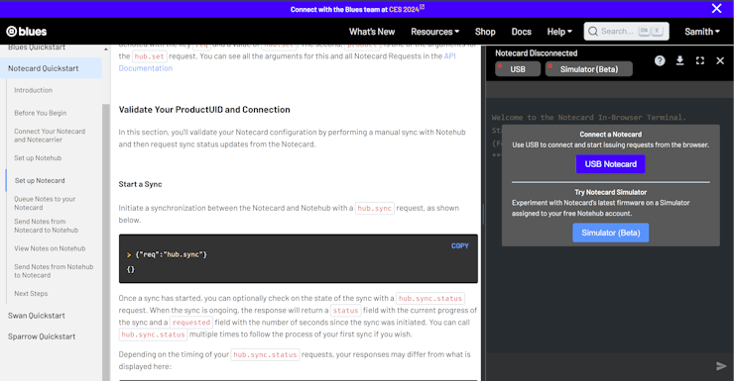734x381 pixels.
Task: Click the Blues logo in the header
Action: tap(27, 32)
